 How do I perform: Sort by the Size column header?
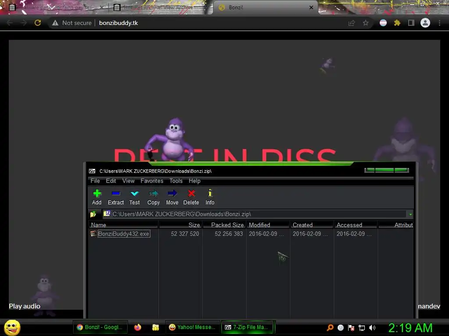[x=180, y=225]
